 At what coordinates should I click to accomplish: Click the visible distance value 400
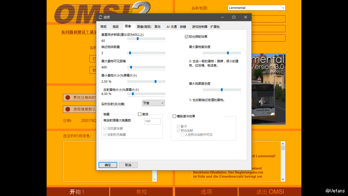[104, 67]
